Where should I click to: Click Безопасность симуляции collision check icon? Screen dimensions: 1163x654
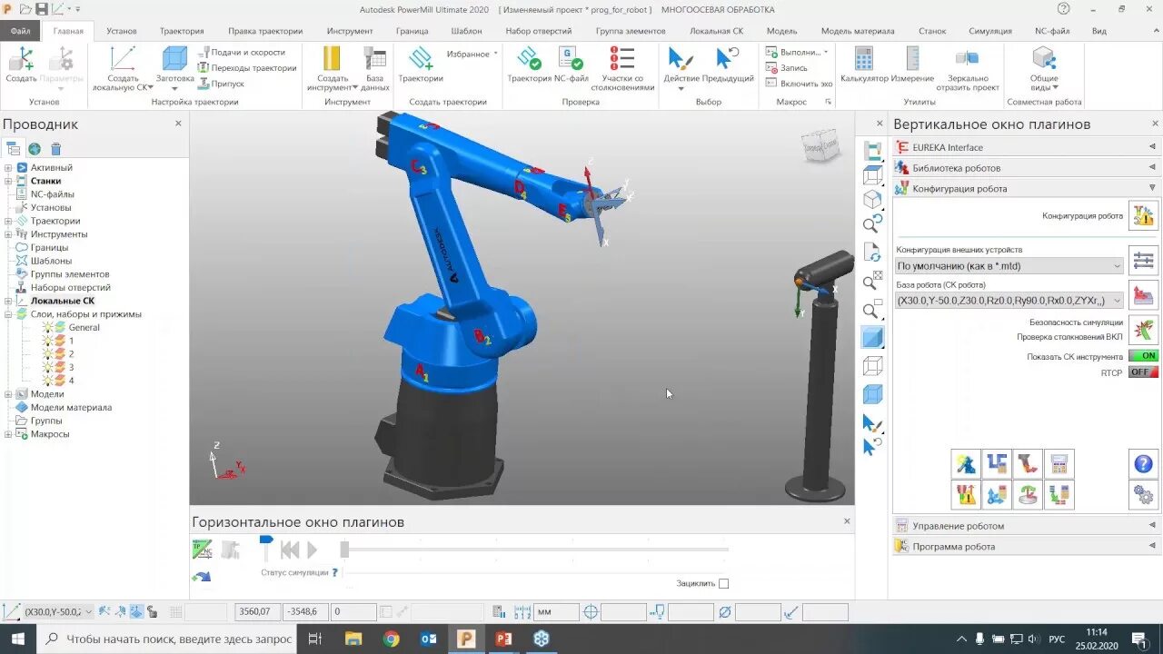pyautogui.click(x=1144, y=329)
